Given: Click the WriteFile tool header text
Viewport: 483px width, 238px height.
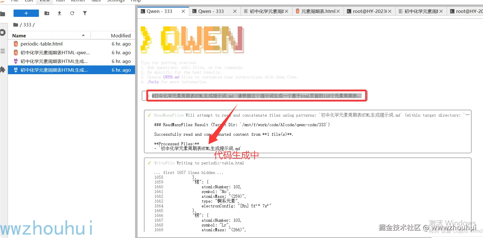Looking at the screenshot, I should tap(164, 163).
